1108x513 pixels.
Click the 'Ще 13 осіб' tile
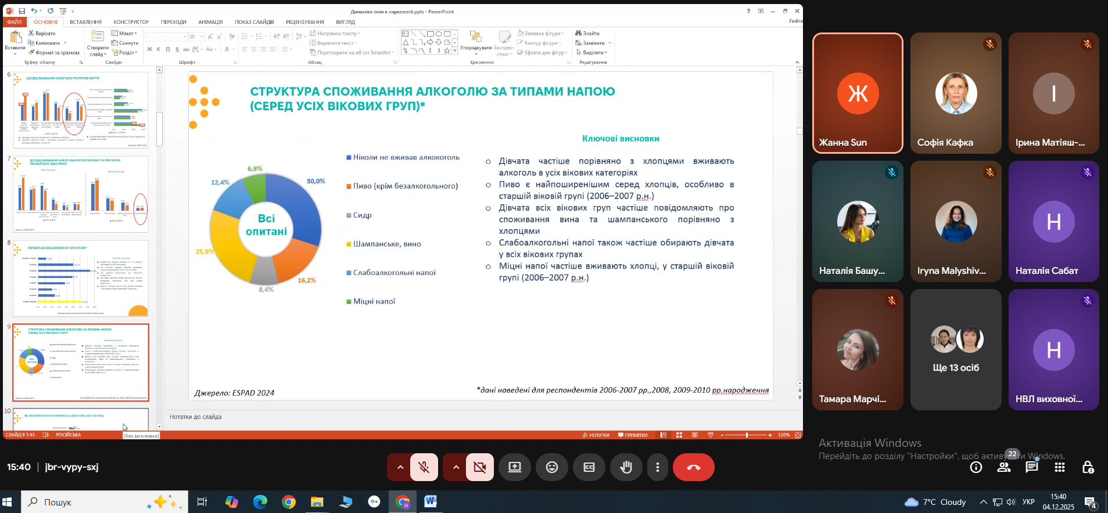coord(956,350)
